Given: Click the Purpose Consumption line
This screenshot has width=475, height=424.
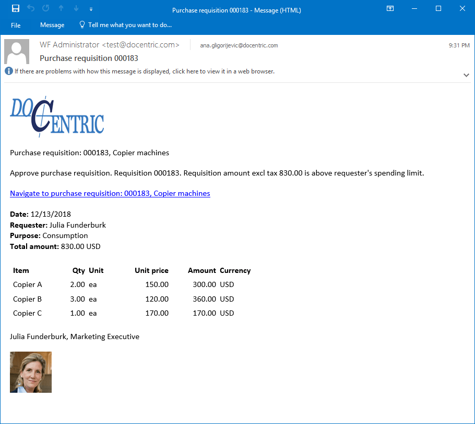Looking at the screenshot, I should [x=49, y=236].
